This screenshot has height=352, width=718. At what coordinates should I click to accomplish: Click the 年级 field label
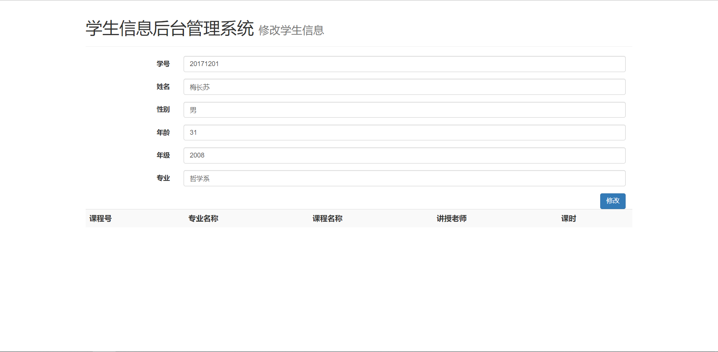pos(163,155)
